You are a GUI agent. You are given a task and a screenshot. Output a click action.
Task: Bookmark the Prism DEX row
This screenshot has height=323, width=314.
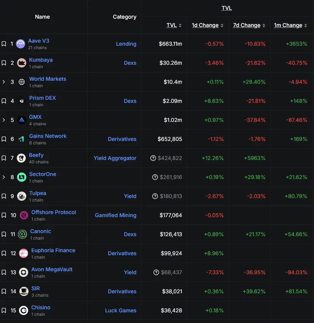4,101
